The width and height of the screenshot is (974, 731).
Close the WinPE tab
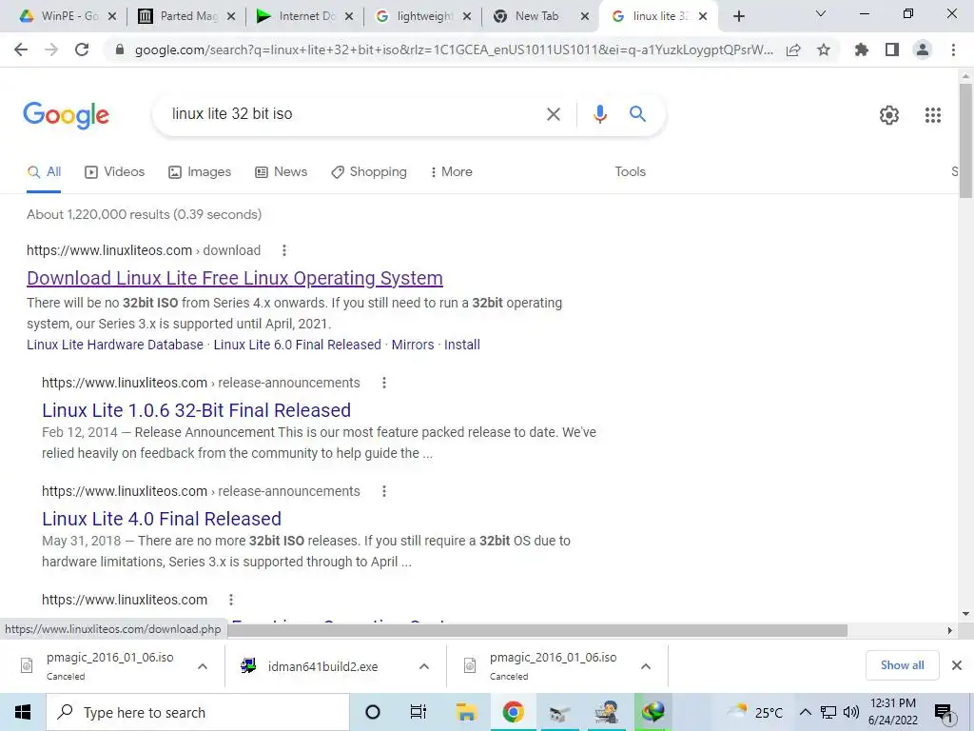pos(112,16)
